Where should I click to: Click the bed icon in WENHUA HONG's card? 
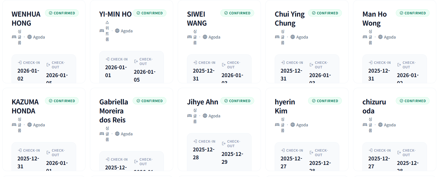[14, 37]
